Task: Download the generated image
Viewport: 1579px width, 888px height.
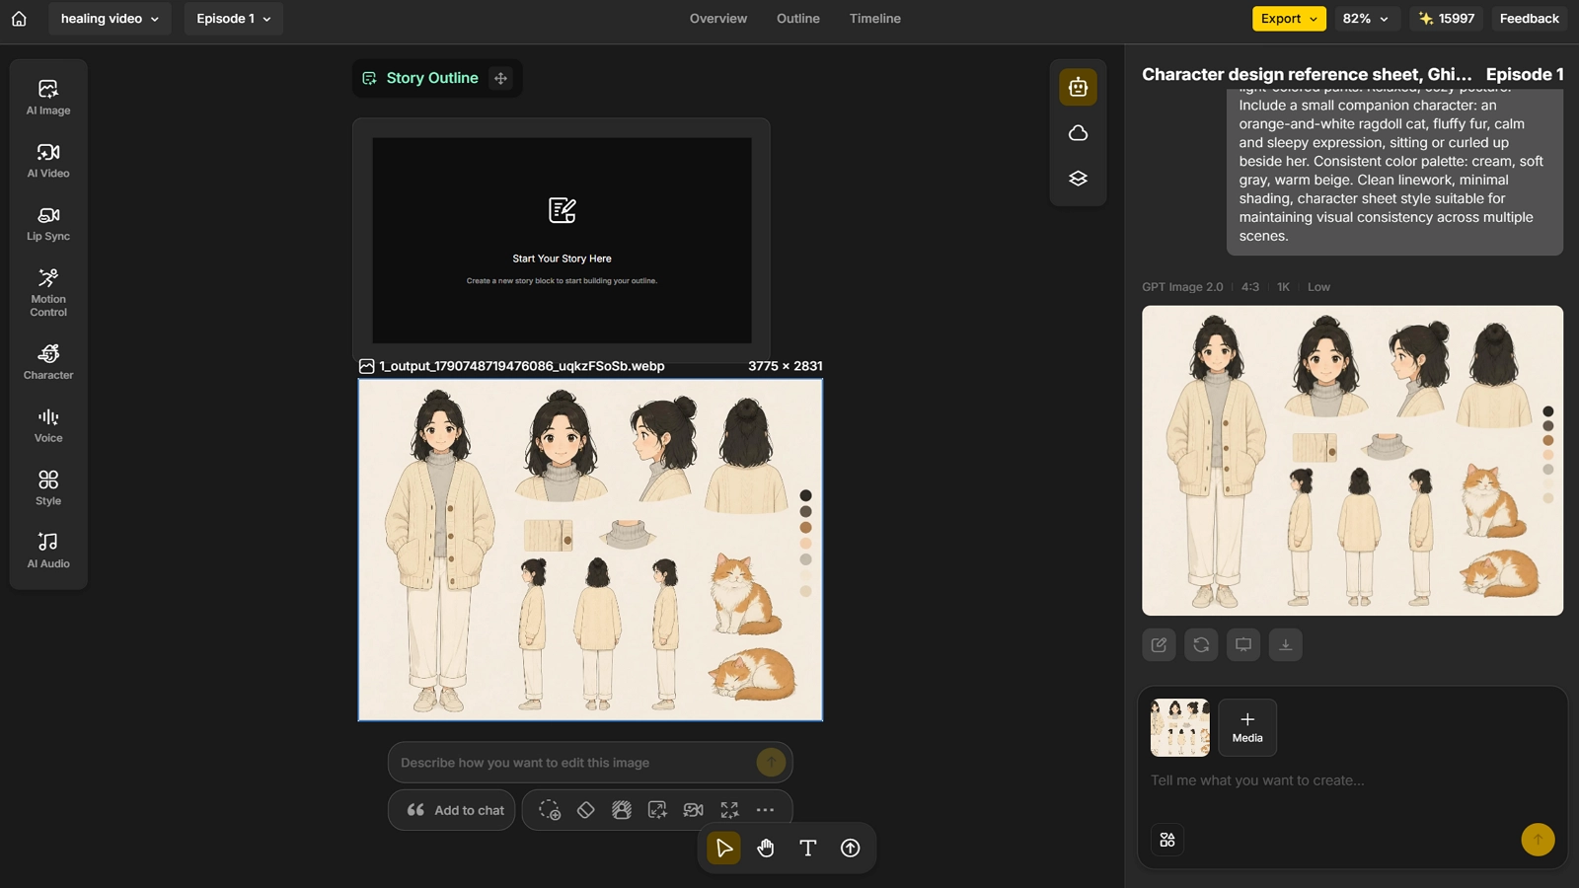Action: (x=1286, y=644)
